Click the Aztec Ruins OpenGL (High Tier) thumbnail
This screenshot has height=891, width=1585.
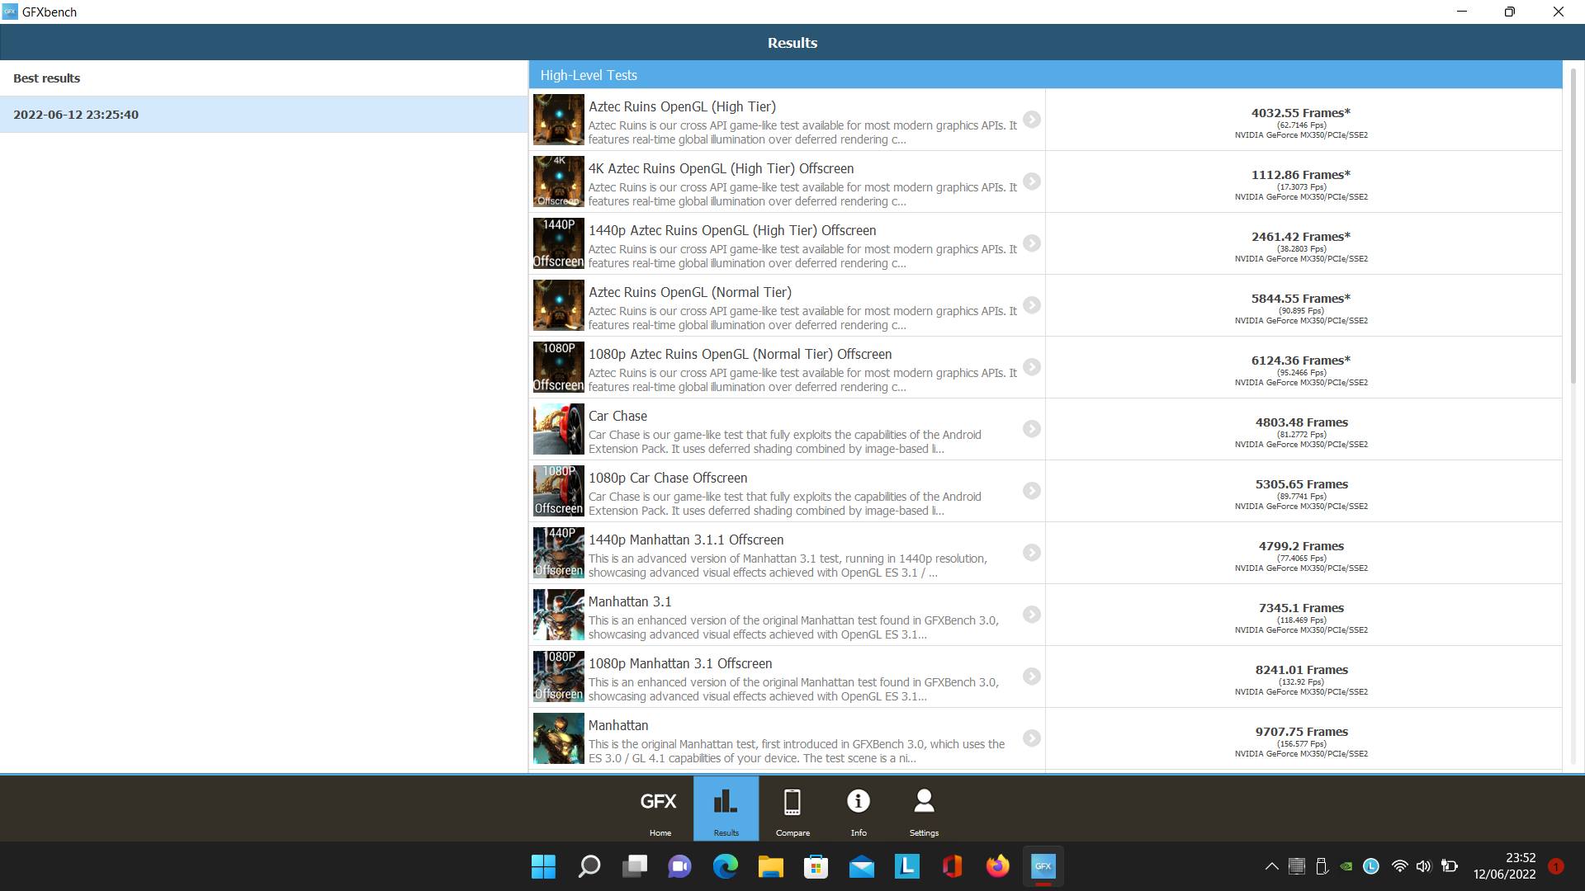tap(559, 120)
